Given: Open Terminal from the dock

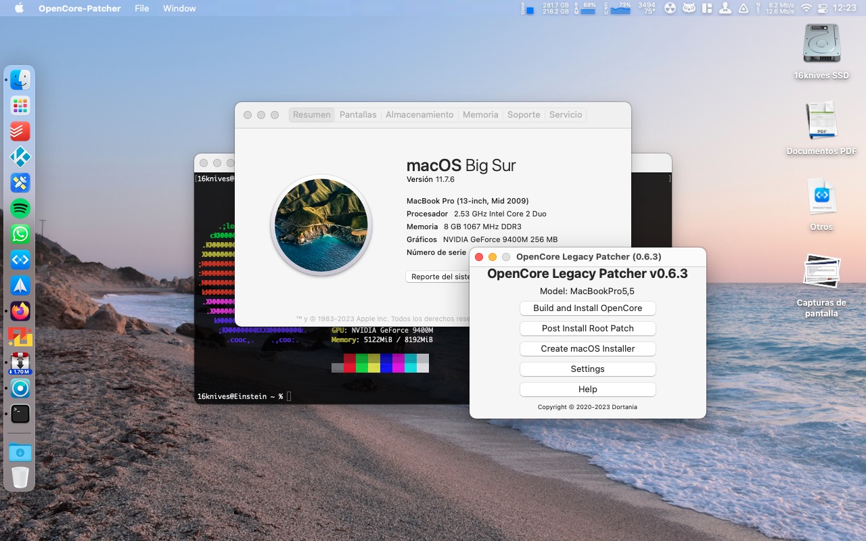Looking at the screenshot, I should (x=20, y=414).
